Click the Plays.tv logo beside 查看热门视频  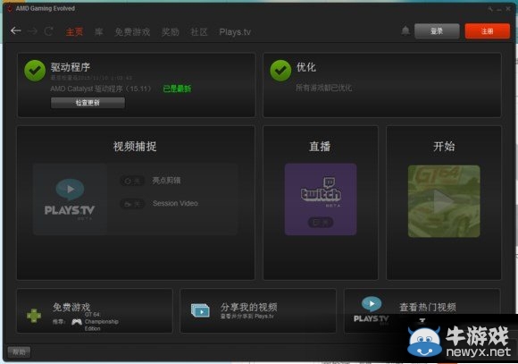point(371,310)
